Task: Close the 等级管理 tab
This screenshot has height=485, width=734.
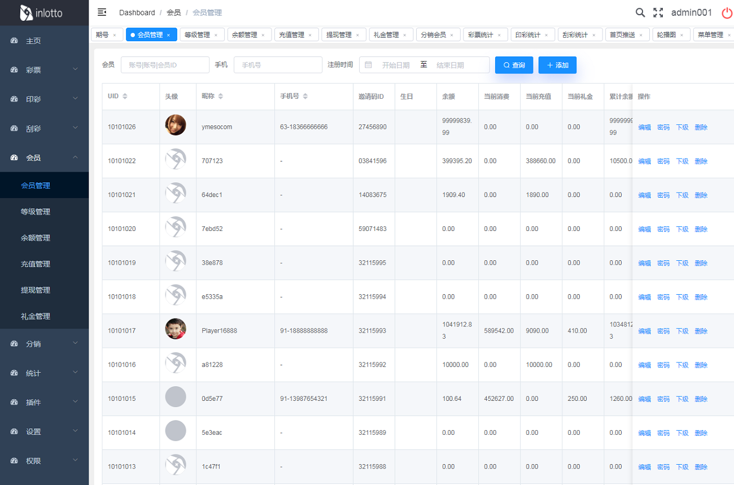Action: pyautogui.click(x=216, y=35)
